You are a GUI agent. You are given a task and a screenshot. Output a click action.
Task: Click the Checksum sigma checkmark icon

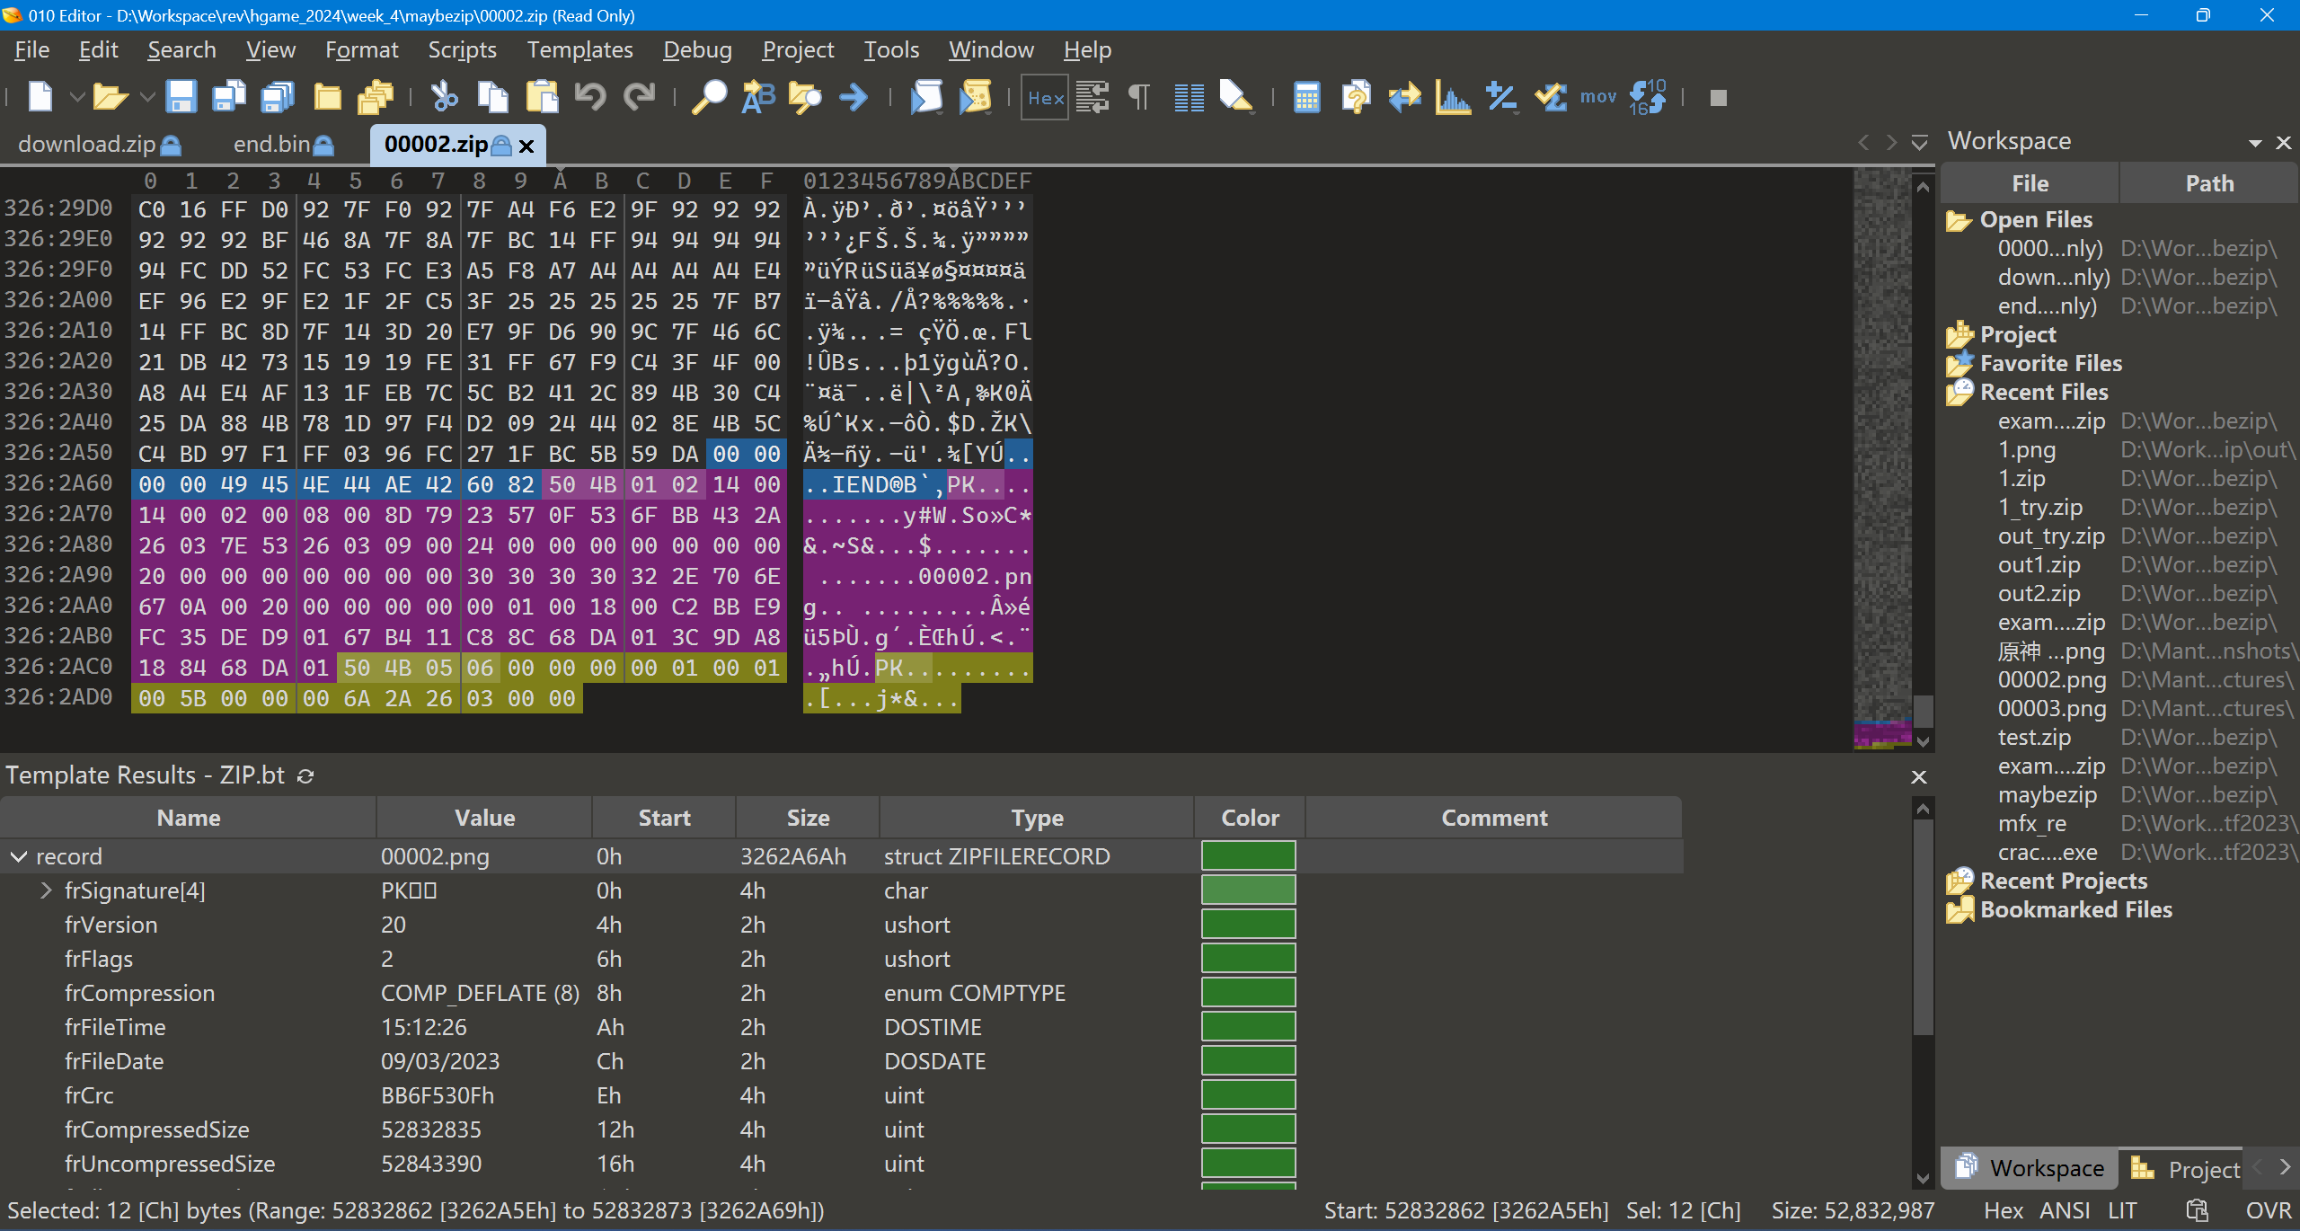click(x=1550, y=97)
